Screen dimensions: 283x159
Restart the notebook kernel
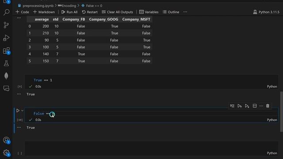tap(90, 12)
